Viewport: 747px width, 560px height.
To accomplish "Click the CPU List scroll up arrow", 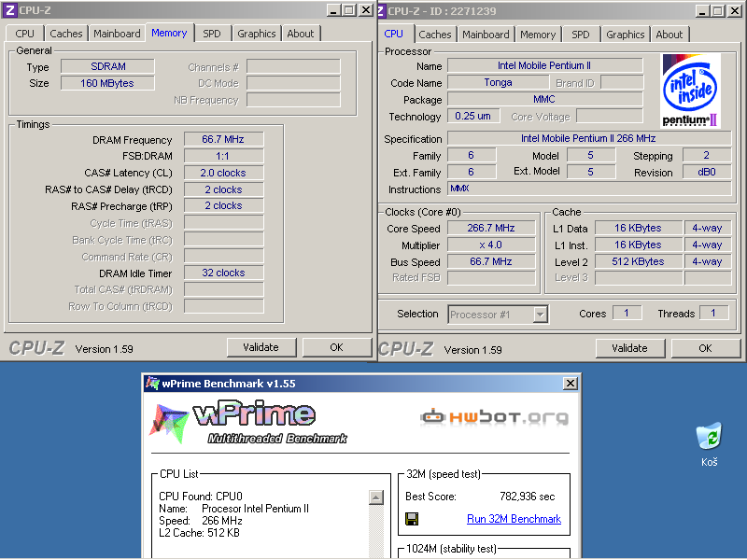I will tap(376, 497).
